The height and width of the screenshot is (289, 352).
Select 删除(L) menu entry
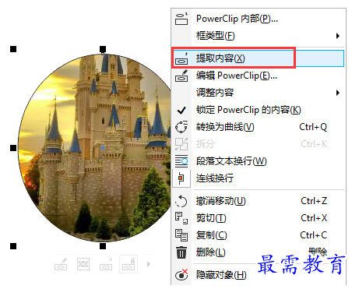pyautogui.click(x=259, y=252)
